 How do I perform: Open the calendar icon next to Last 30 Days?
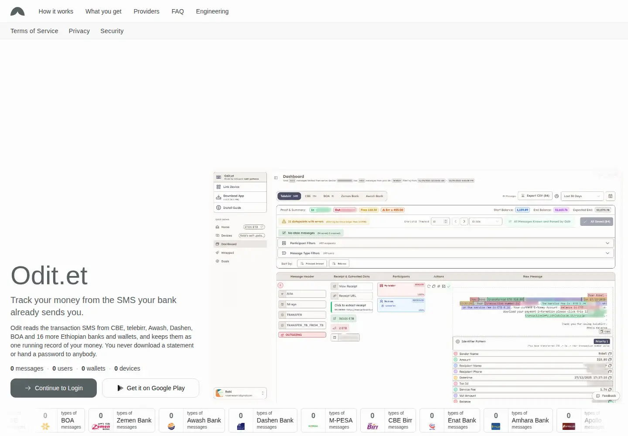611,196
